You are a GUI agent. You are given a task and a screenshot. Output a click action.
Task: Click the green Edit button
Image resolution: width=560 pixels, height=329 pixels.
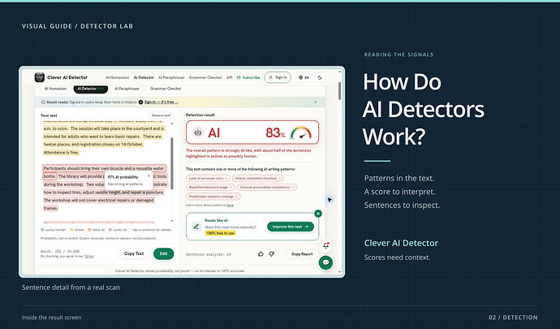pyautogui.click(x=164, y=253)
